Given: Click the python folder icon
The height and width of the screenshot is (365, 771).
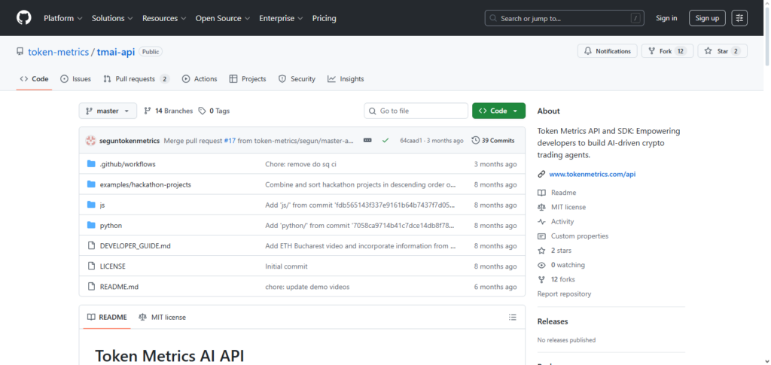Looking at the screenshot, I should [x=91, y=226].
